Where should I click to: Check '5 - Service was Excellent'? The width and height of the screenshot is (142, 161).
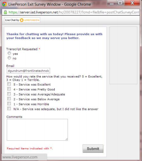pos(9,84)
